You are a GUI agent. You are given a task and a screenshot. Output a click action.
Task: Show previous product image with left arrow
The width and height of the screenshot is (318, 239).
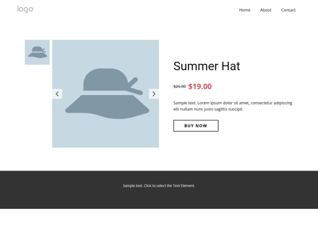(57, 94)
